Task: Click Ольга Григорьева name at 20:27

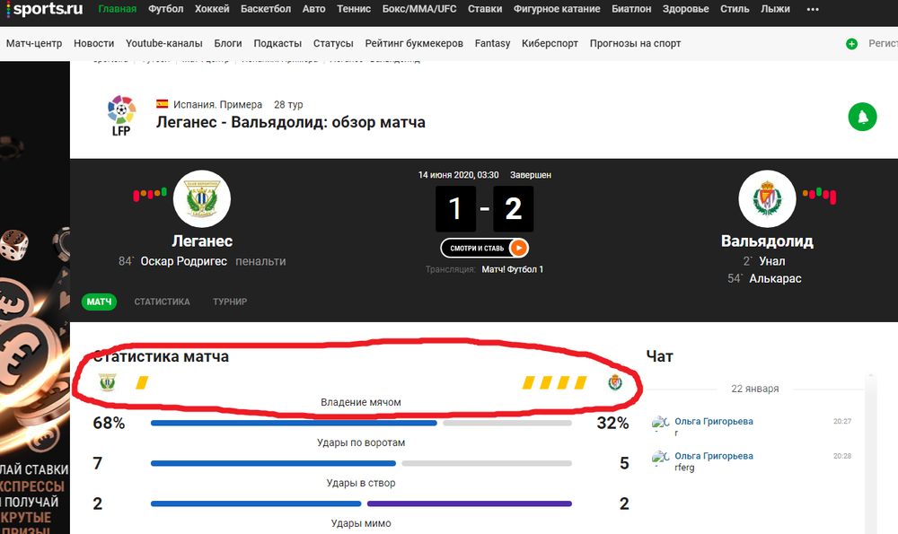Action: click(x=714, y=421)
